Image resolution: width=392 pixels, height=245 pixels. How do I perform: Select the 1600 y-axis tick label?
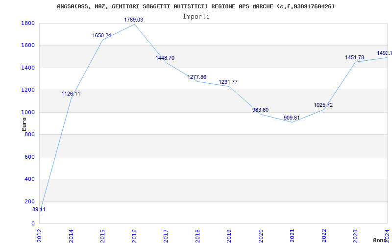[28, 46]
